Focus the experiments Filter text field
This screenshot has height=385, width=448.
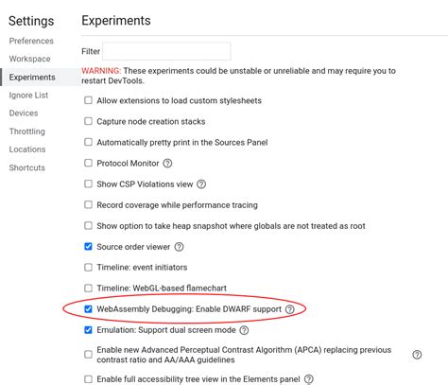pyautogui.click(x=166, y=51)
